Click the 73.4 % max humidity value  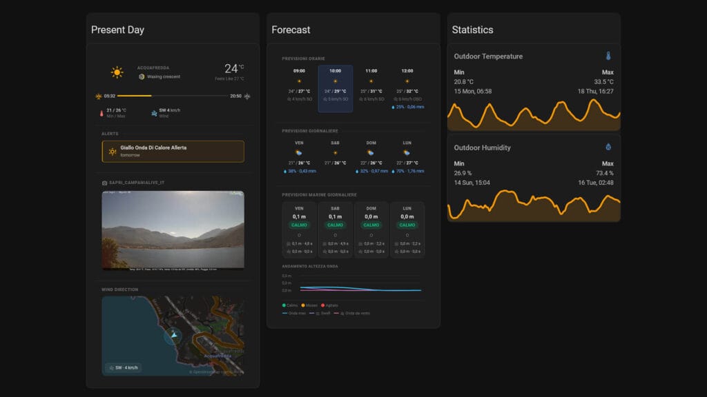click(x=605, y=173)
